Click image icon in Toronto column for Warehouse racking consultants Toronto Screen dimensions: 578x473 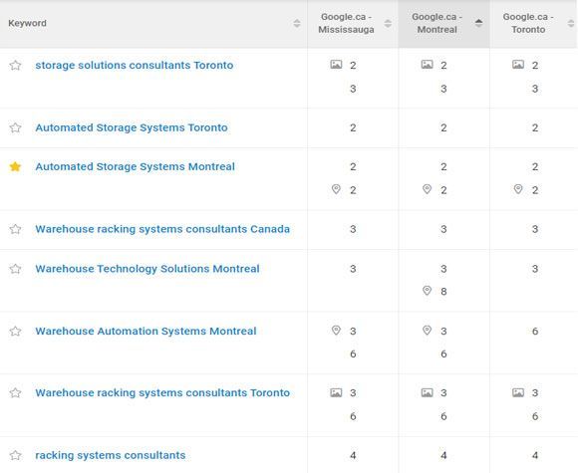pos(518,392)
